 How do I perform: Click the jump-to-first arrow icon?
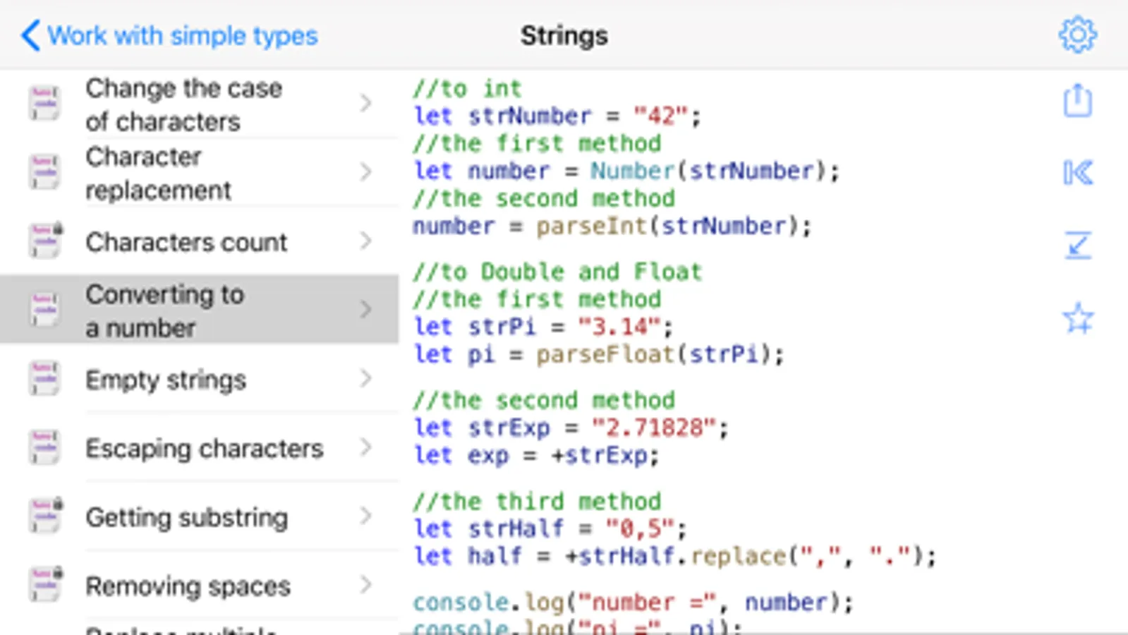tap(1077, 173)
